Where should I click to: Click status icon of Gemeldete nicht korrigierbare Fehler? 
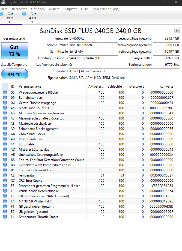[5, 165]
